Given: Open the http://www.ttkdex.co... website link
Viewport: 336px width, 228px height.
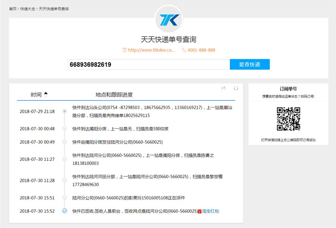Looking at the screenshot, I should 152,50.
